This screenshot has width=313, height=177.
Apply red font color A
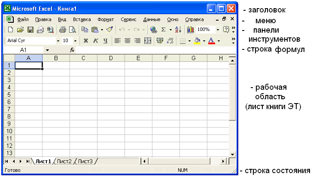[x=211, y=41]
